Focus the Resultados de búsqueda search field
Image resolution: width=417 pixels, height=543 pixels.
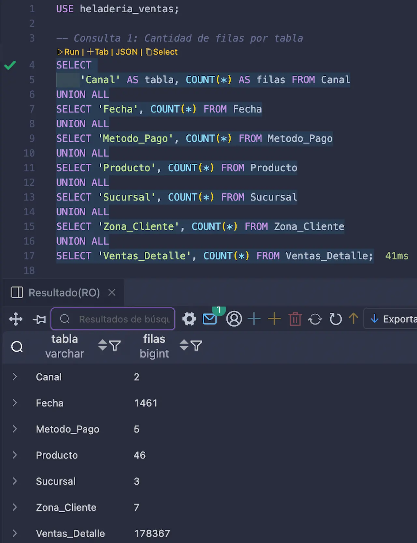tap(113, 319)
